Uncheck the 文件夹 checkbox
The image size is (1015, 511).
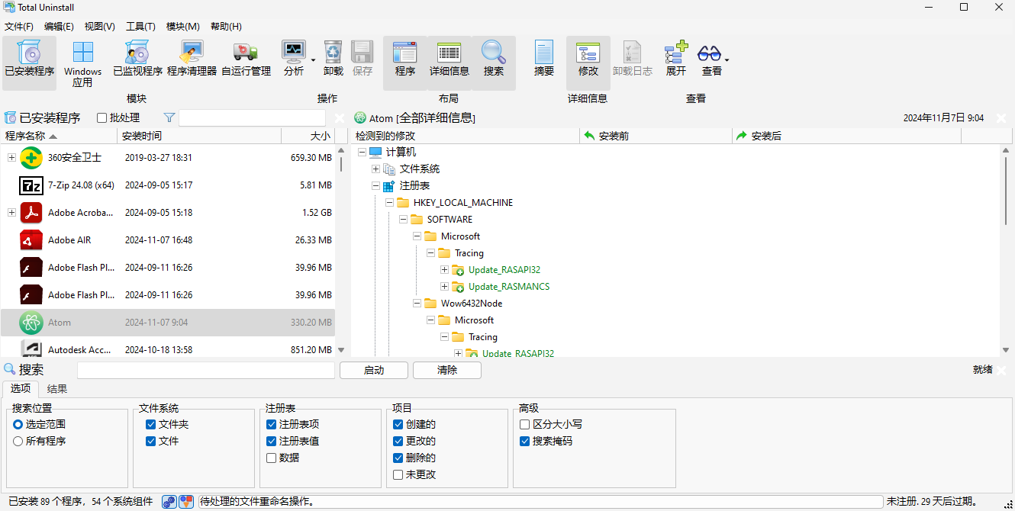pyautogui.click(x=150, y=424)
